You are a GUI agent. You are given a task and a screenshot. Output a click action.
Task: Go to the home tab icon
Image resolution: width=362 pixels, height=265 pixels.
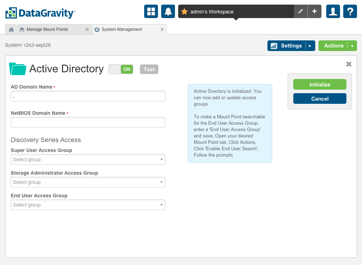coord(10,29)
